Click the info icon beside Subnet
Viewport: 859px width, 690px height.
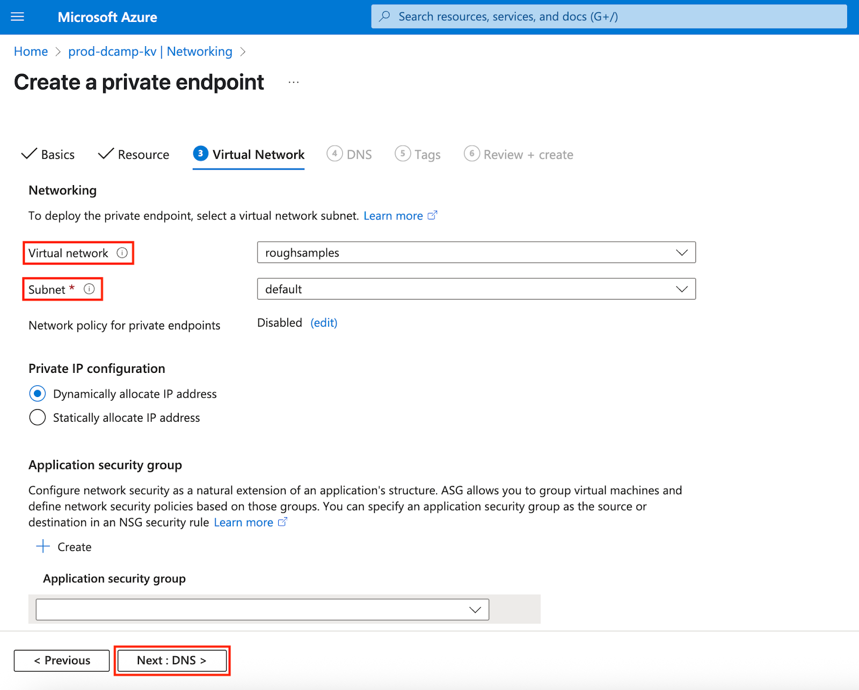coord(89,289)
